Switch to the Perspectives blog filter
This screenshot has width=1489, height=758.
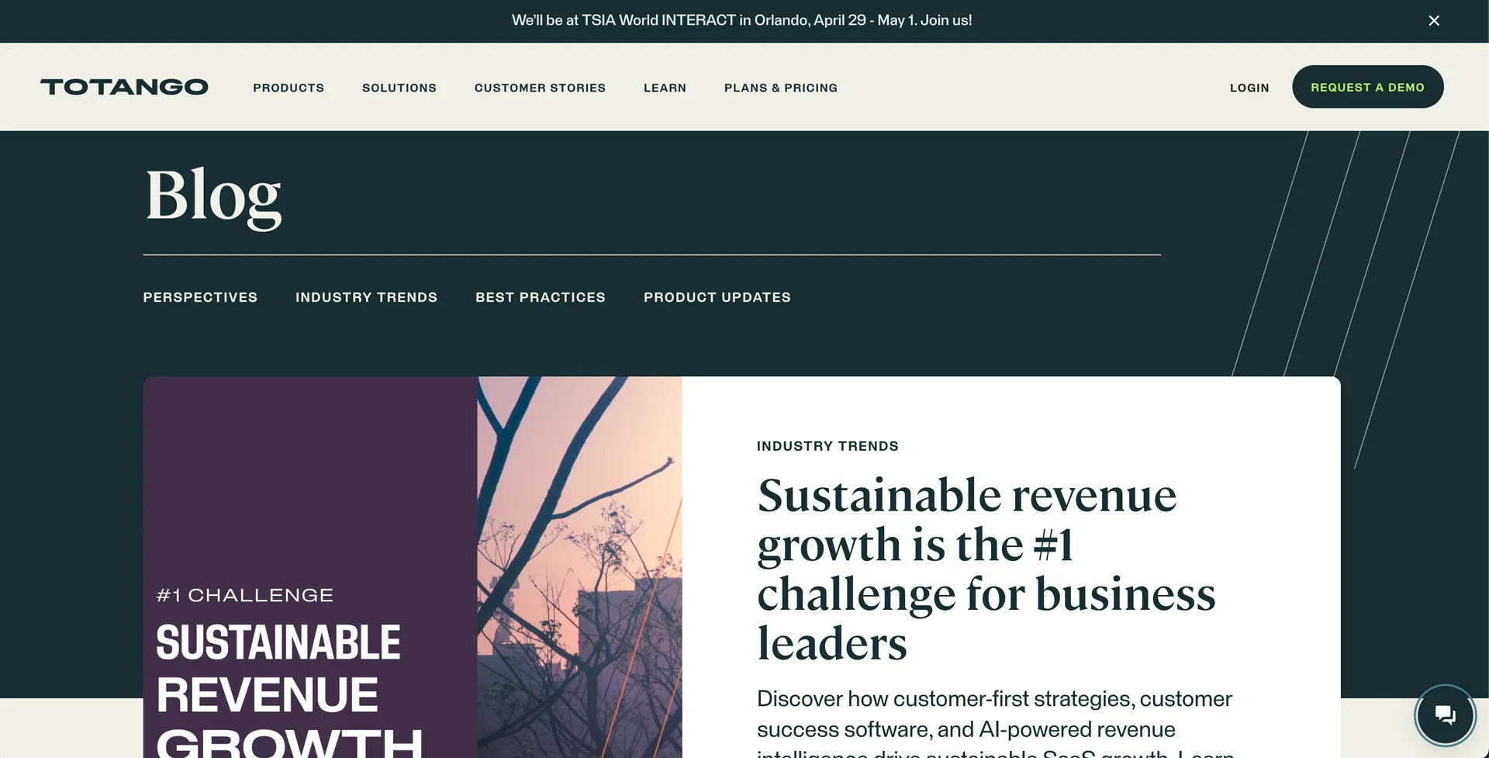point(200,297)
